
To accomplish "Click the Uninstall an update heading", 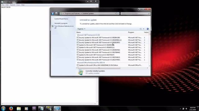I will (88, 20).
